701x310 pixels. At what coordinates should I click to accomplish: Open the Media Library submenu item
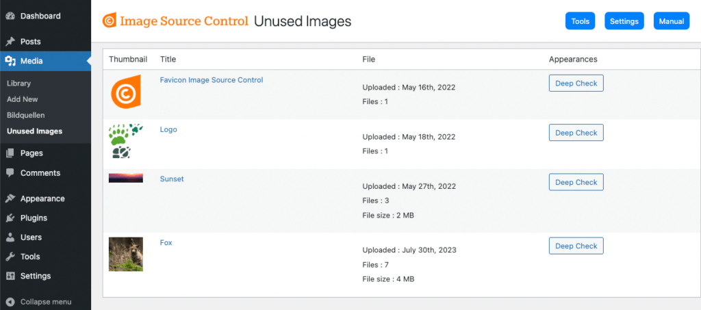coord(18,83)
